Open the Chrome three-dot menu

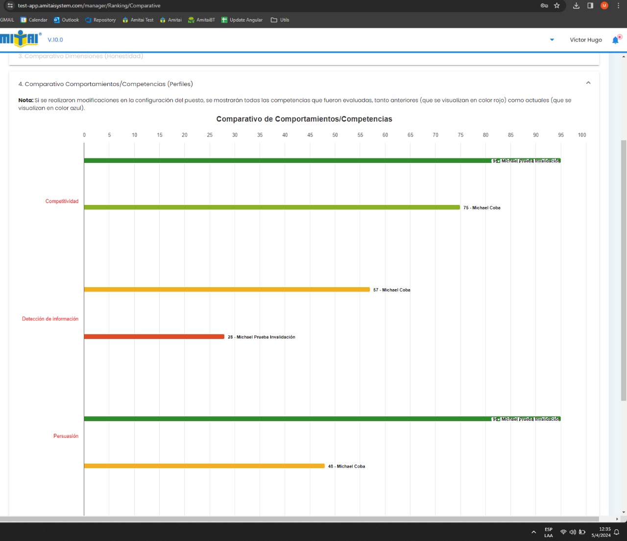click(x=618, y=6)
